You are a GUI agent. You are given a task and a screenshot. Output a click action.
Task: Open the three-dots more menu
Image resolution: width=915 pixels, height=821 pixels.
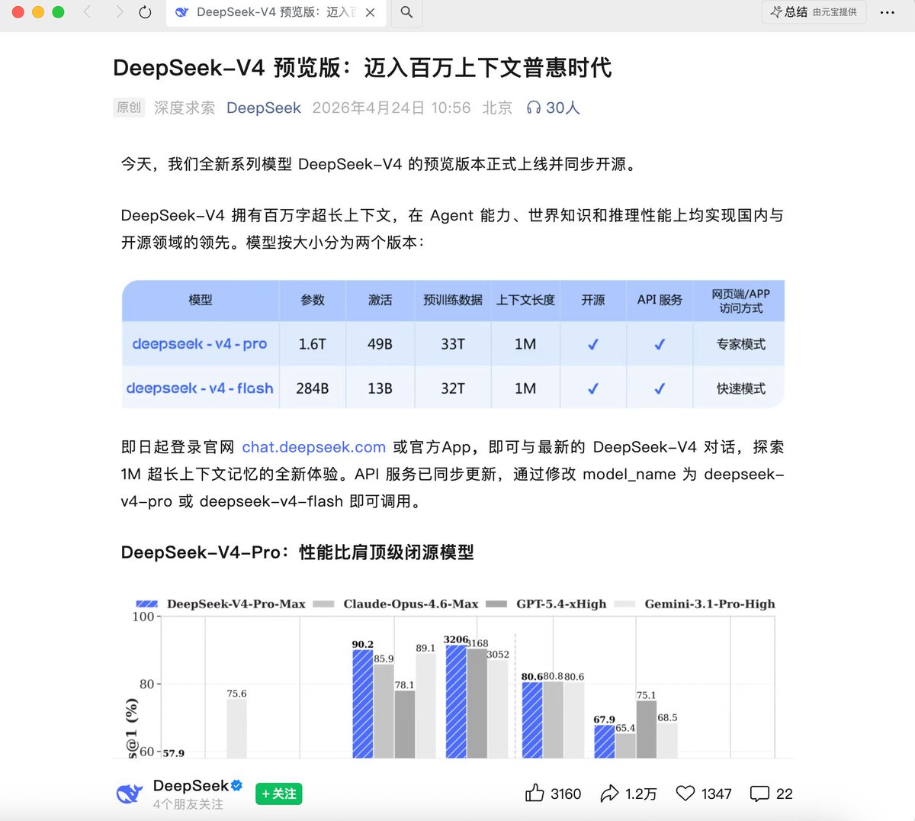coord(888,12)
